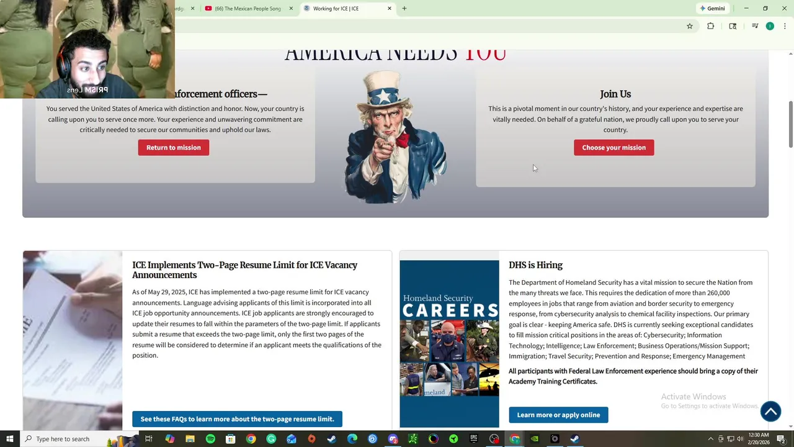Open the volume control in the system tray
The height and width of the screenshot is (447, 794).
pos(740,439)
